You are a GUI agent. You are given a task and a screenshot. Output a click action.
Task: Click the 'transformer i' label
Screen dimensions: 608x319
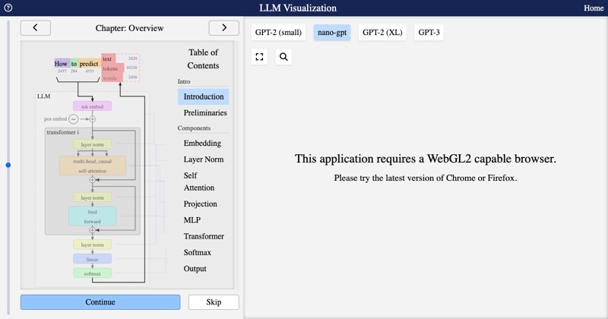(63, 132)
